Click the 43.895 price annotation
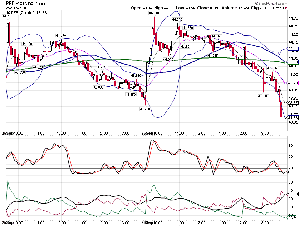The width and height of the screenshot is (304, 226). pos(98,87)
